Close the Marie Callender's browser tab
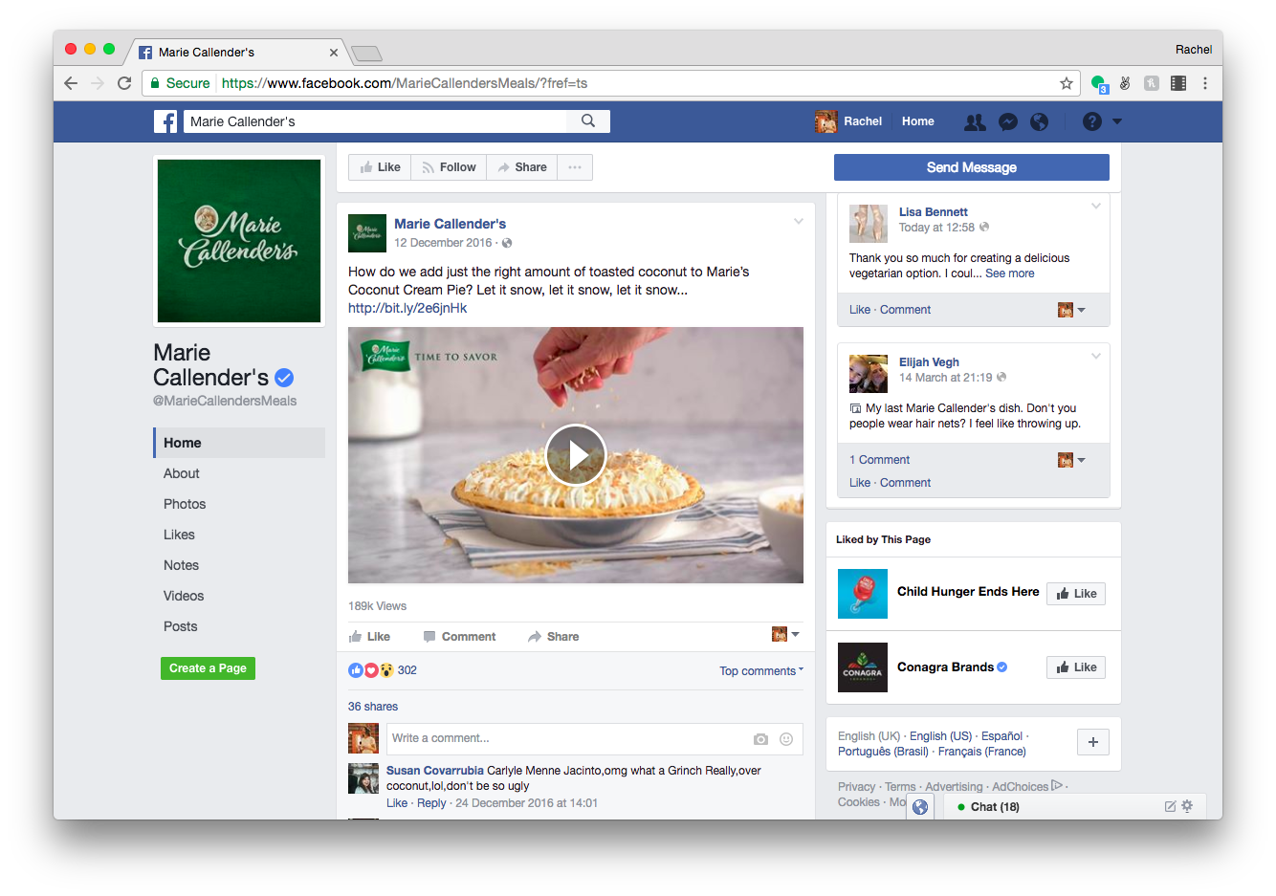1276x896 pixels. tap(334, 53)
